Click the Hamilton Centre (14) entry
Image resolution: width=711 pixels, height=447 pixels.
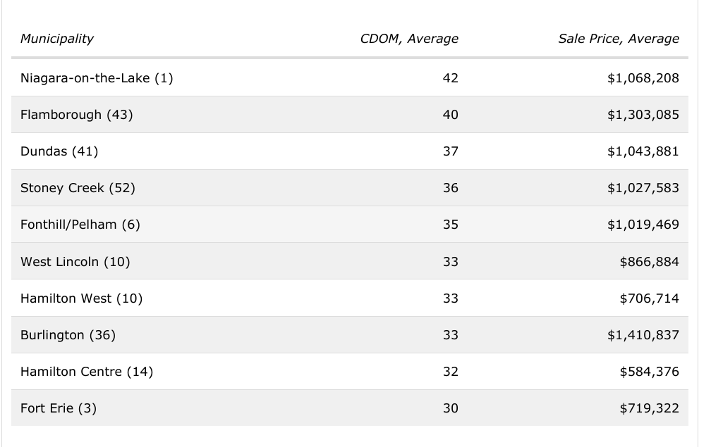87,372
